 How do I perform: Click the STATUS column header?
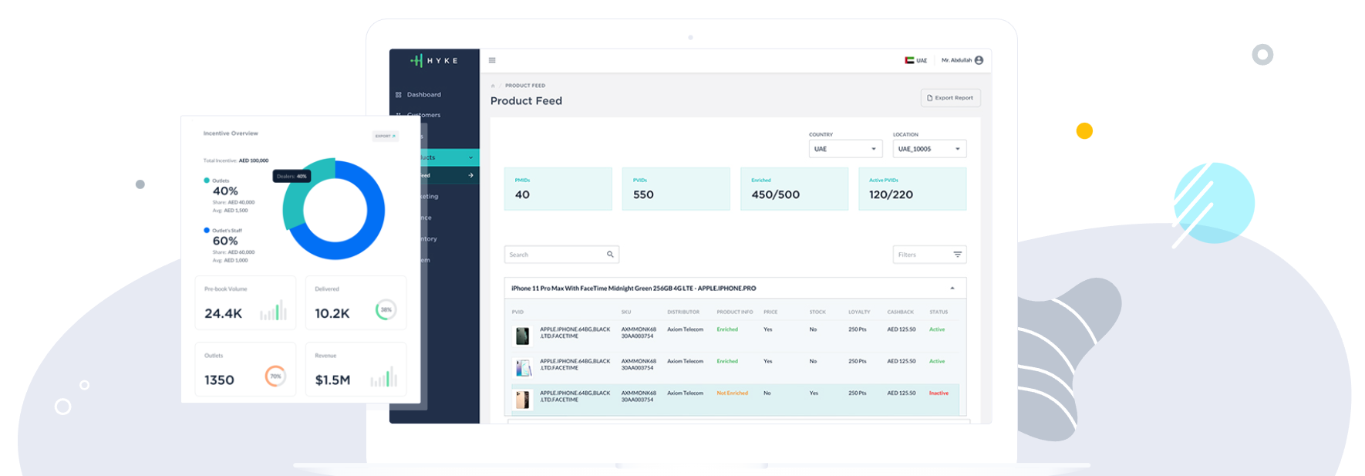point(939,312)
